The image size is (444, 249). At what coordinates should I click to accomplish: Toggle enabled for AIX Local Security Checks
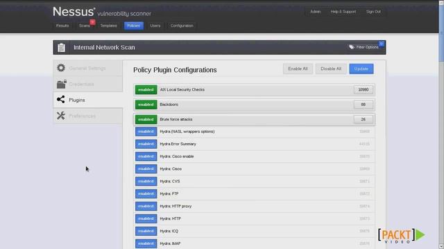tap(146, 90)
